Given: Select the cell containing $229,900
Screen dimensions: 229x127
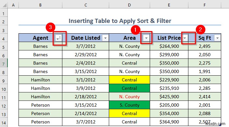Looking at the screenshot, I should (x=169, y=80).
